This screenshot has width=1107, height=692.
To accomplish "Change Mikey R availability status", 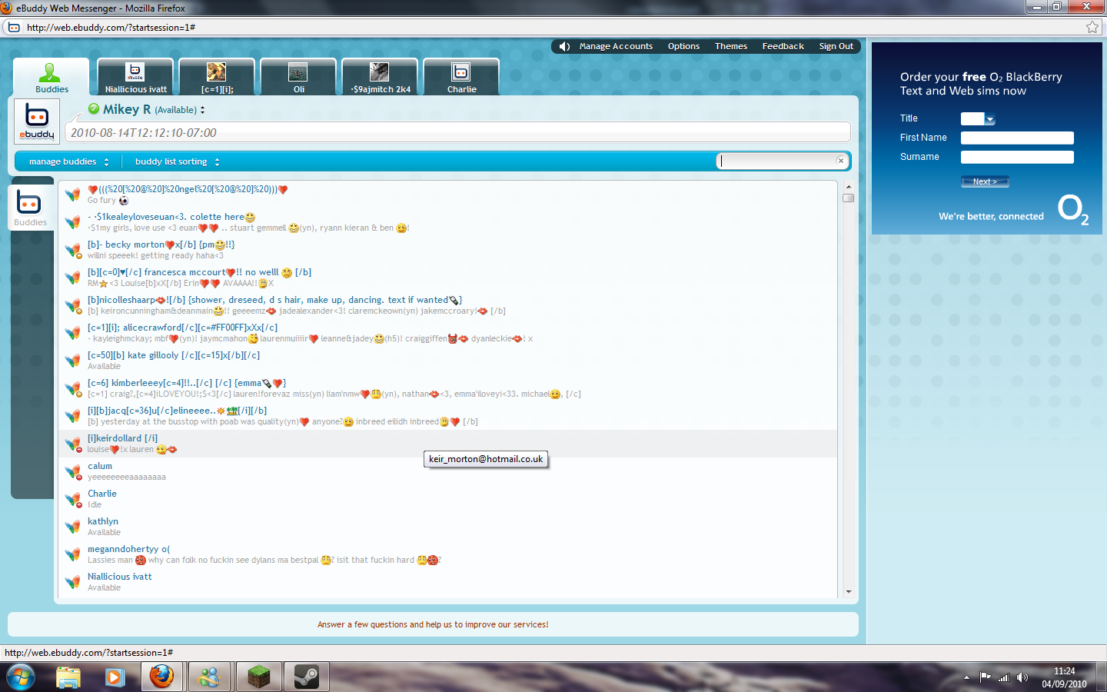I will coord(180,110).
